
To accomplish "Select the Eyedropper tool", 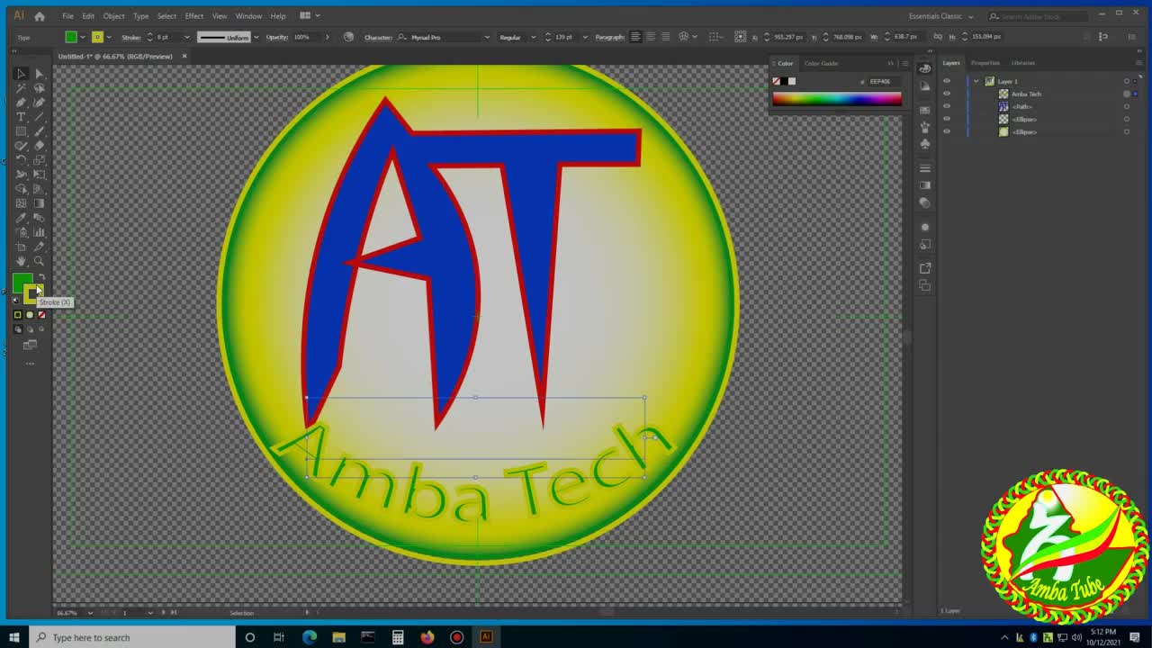I will 21,218.
